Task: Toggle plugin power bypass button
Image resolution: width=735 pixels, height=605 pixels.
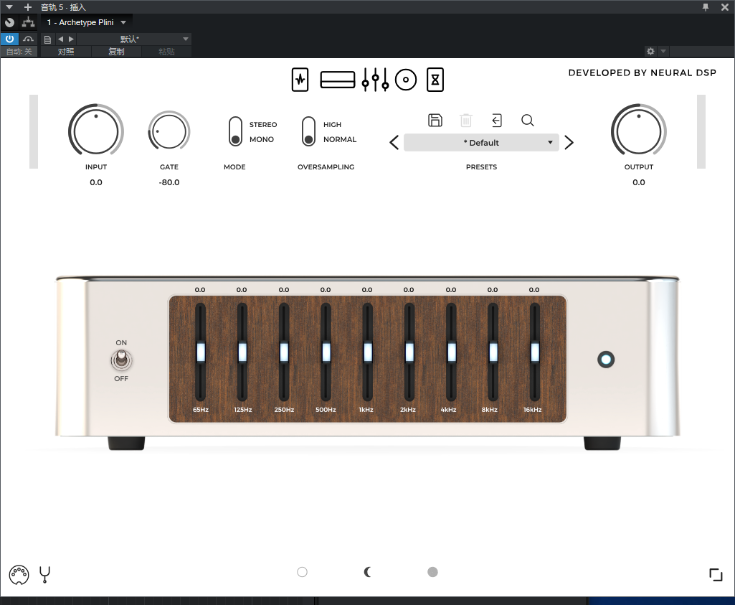Action: (x=9, y=39)
